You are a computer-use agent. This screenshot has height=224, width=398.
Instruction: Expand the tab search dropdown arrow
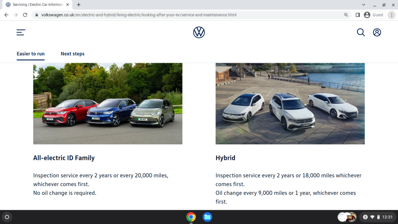pyautogui.click(x=363, y=4)
